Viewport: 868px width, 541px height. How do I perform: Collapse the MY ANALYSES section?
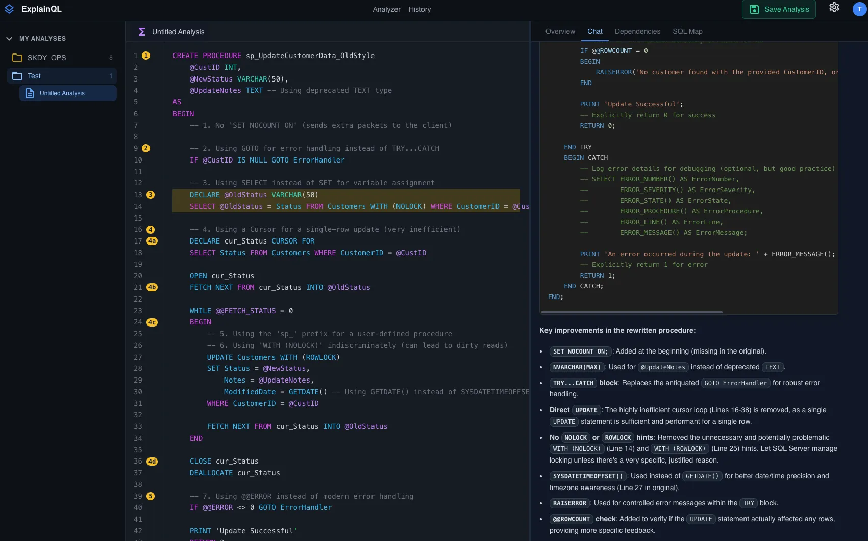pos(9,38)
